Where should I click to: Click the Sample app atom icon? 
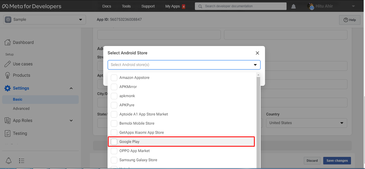pos(8,20)
